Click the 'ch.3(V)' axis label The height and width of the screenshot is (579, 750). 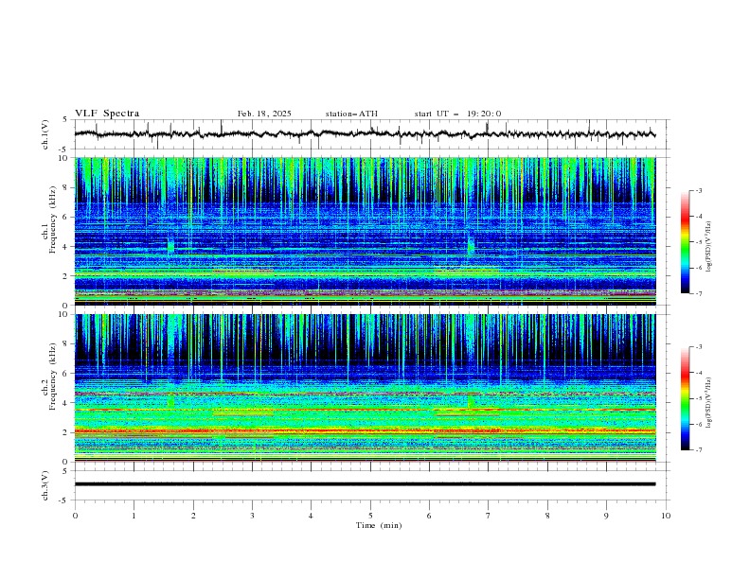coord(45,485)
